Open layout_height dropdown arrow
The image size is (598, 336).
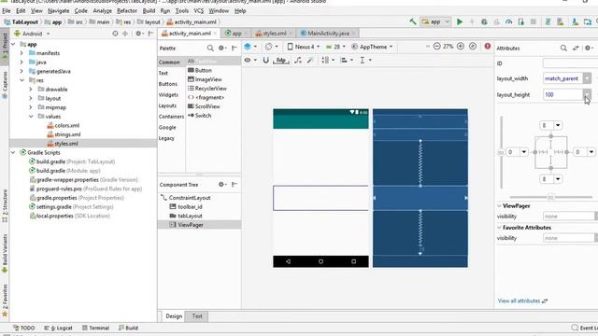point(587,94)
